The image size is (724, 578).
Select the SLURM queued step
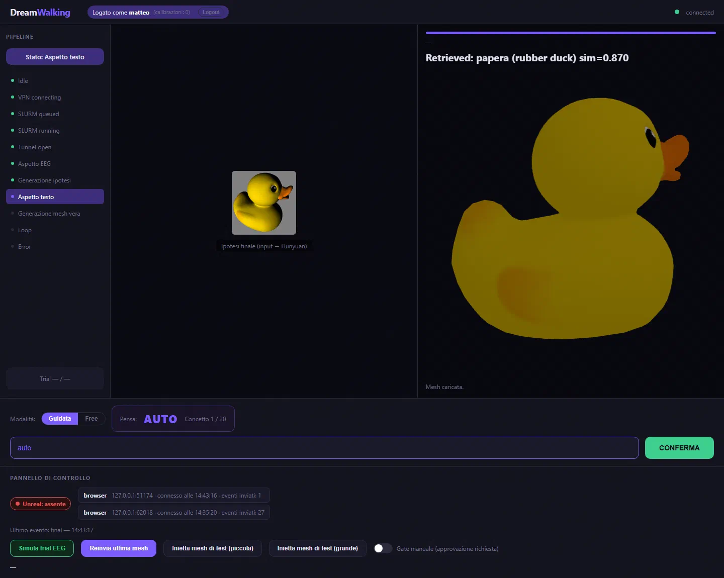[55, 114]
